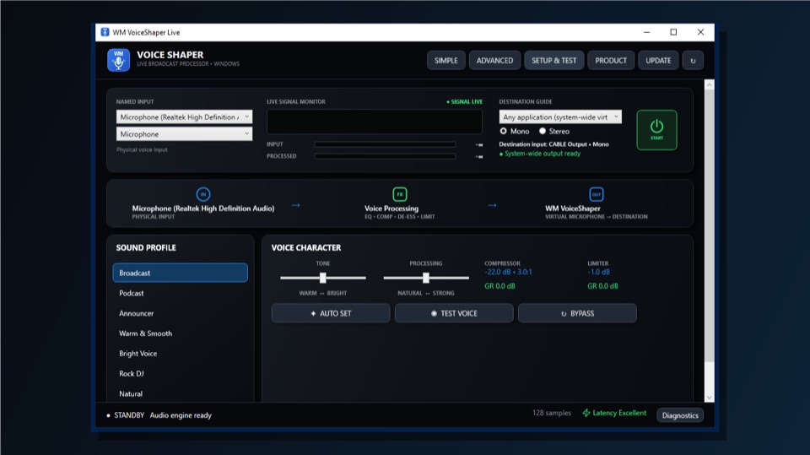
Task: Click the green START power button
Action: click(656, 130)
